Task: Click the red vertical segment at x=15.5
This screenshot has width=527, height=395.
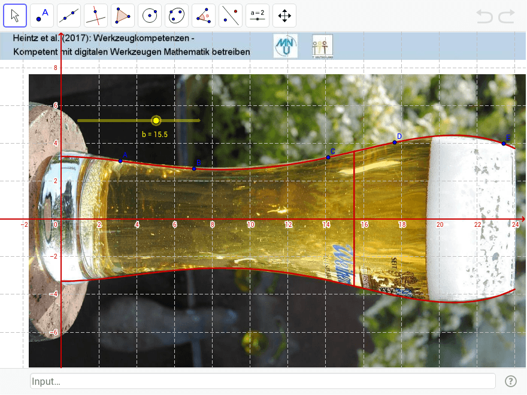Action: pos(355,218)
